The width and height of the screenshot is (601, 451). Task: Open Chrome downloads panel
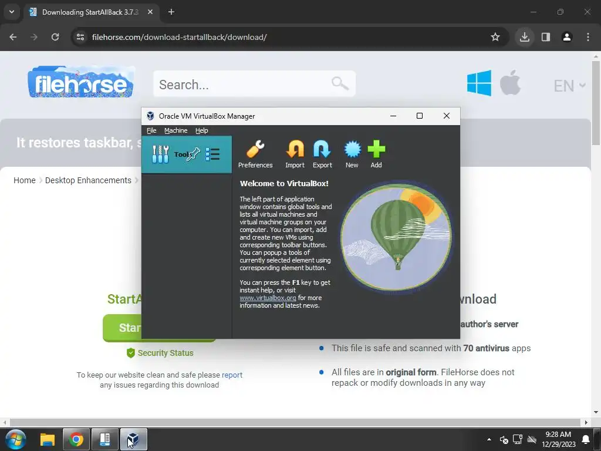coord(524,37)
